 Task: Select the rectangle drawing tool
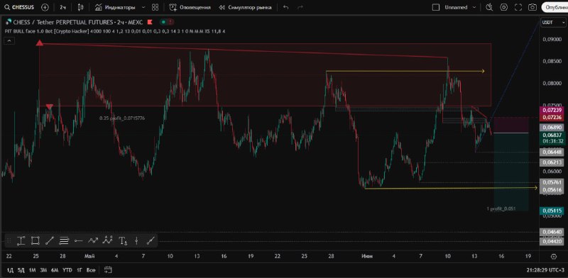tap(35, 240)
